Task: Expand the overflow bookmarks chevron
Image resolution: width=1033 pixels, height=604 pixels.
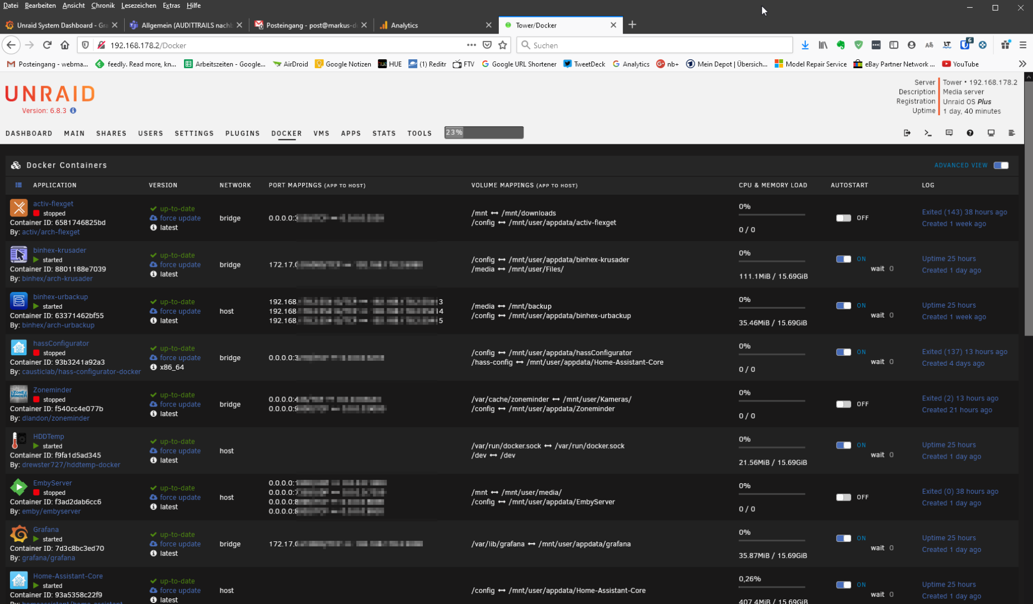Action: point(1022,64)
